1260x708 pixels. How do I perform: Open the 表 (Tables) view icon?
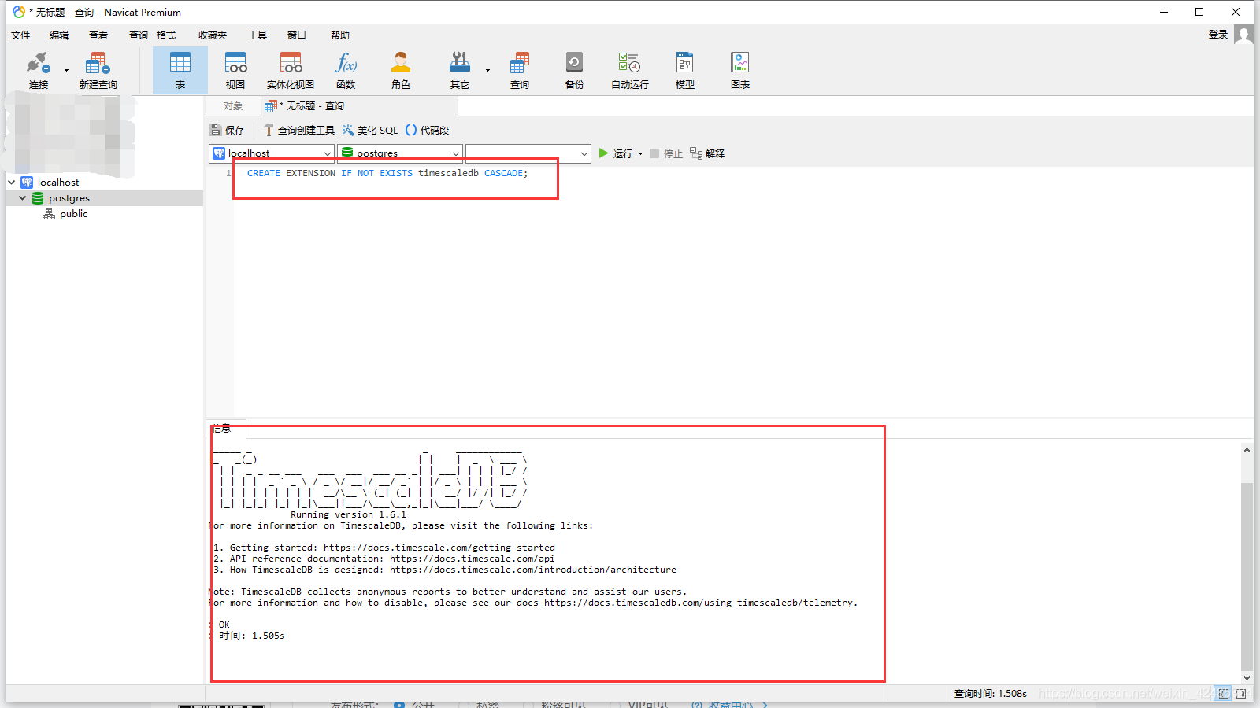coord(180,69)
